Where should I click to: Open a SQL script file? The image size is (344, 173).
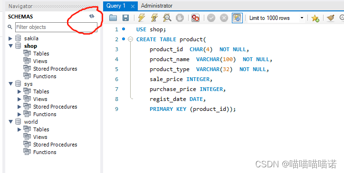[x=113, y=18]
